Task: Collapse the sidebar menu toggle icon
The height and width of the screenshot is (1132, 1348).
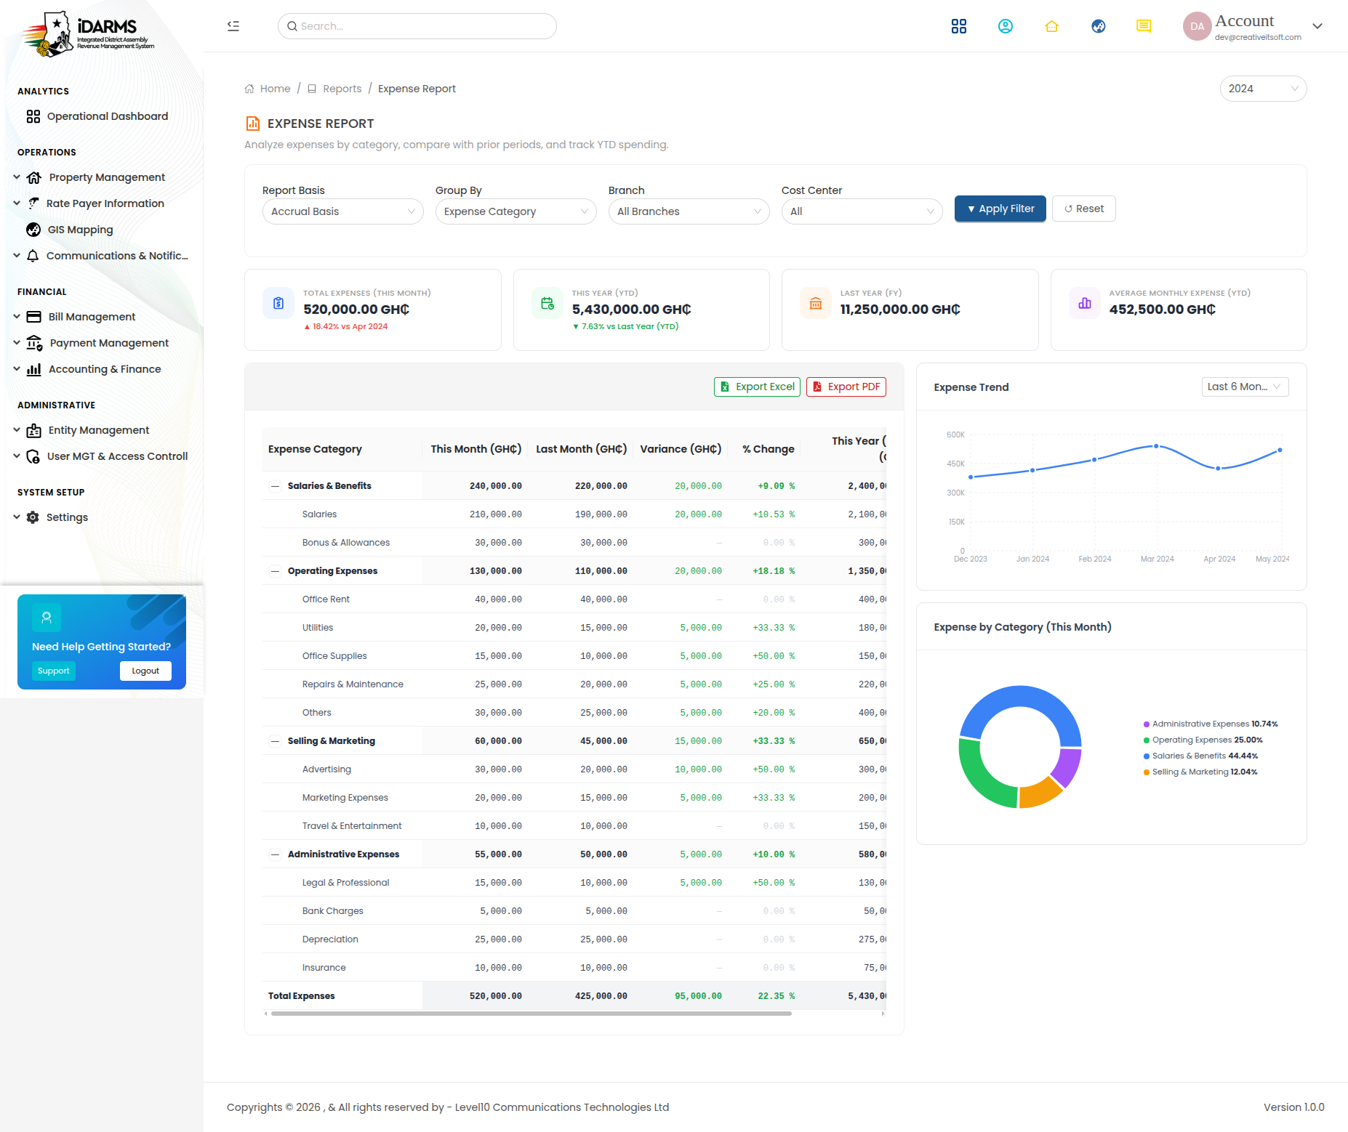Action: pyautogui.click(x=233, y=26)
